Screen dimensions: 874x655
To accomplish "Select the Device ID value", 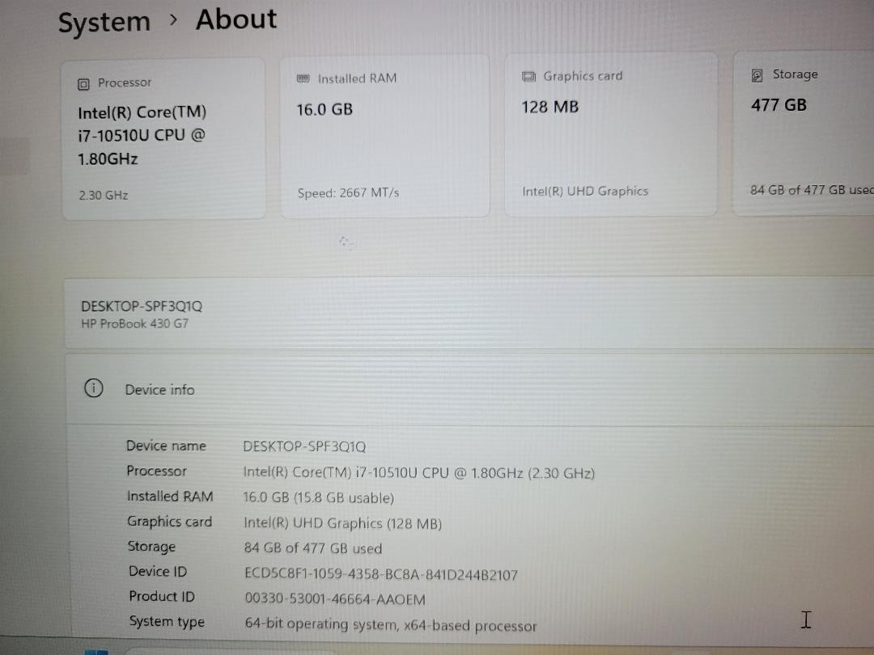I will pos(381,574).
